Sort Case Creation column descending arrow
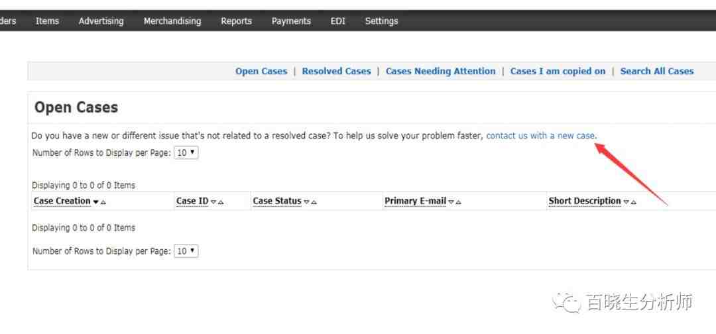The height and width of the screenshot is (334, 716). [x=96, y=201]
